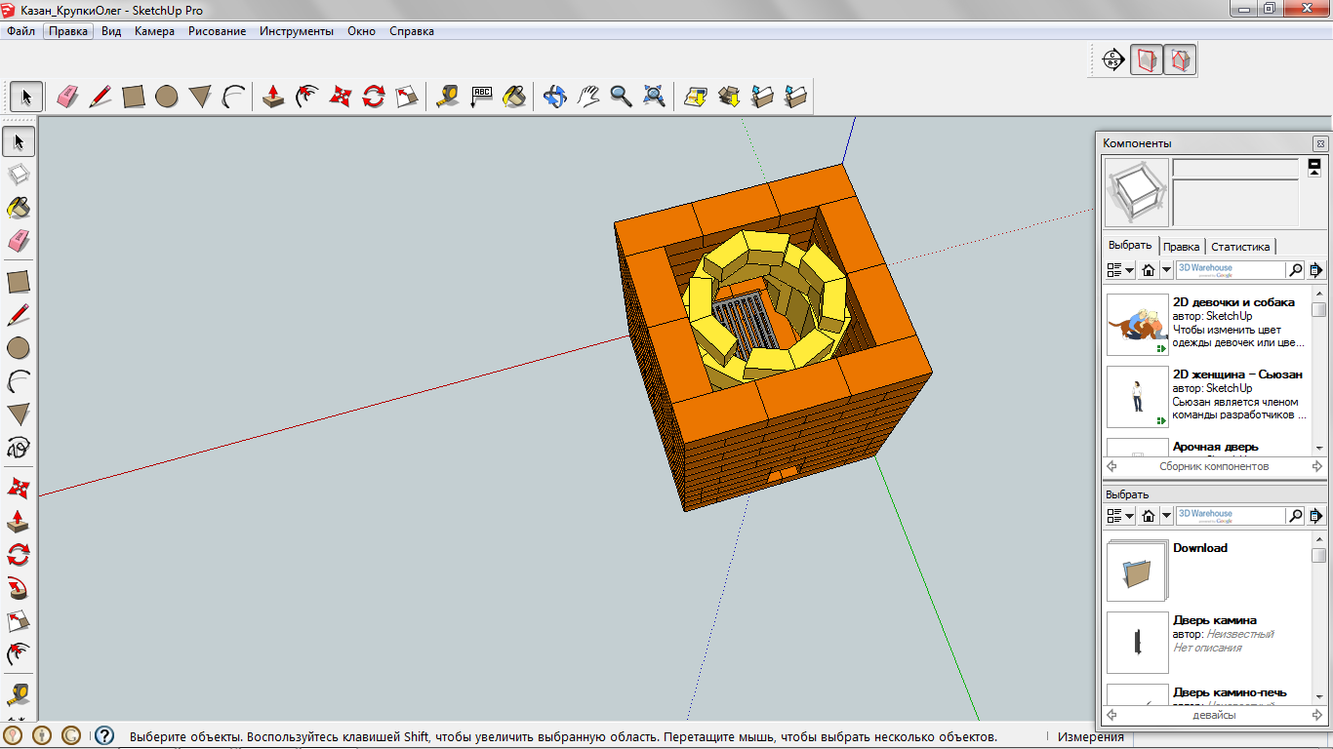Open the Камера menu
1333x749 pixels.
154,31
